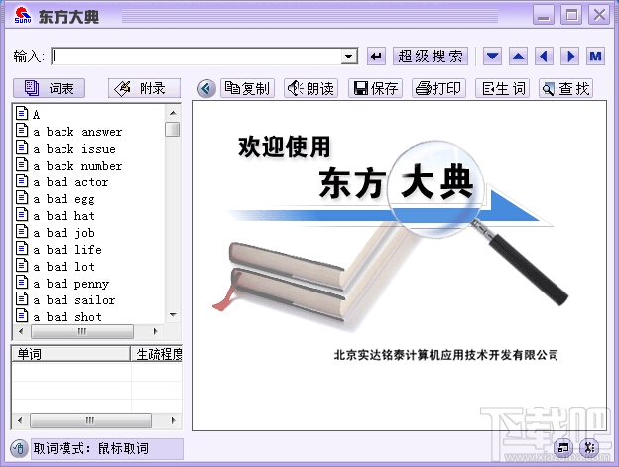
Task: Minimize the 东方大典 window
Action: 544,15
